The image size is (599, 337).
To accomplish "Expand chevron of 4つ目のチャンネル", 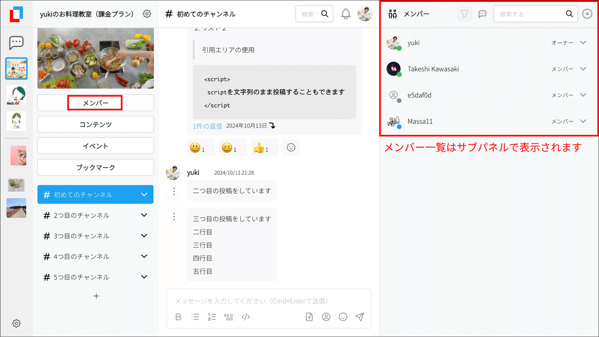I will (x=144, y=256).
